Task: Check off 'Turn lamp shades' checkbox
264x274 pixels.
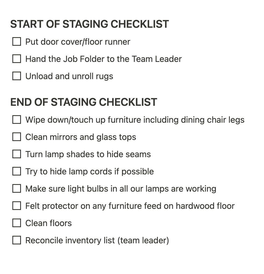Action: (x=17, y=154)
